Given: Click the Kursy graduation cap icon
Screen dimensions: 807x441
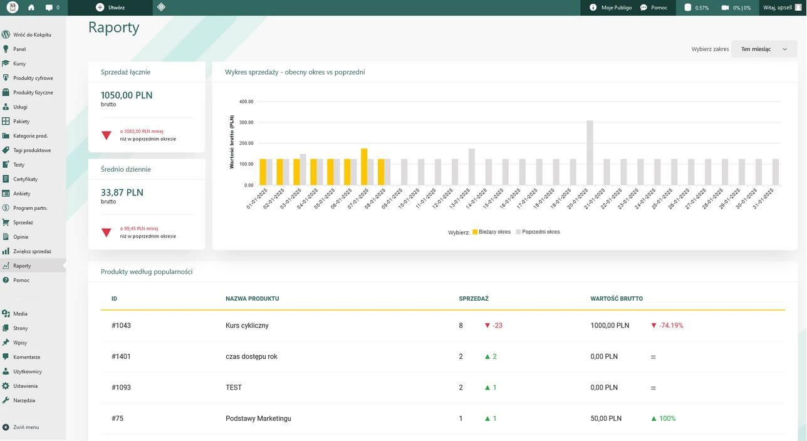Looking at the screenshot, I should tap(6, 63).
